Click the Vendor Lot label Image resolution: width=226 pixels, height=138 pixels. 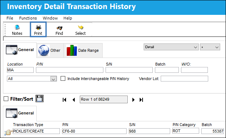149,79
